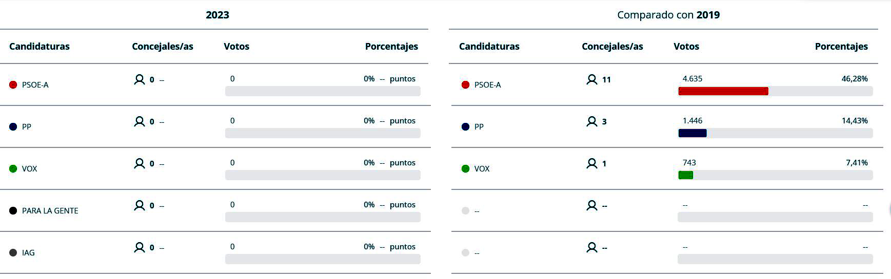Click the person icon in IAG row
The image size is (891, 279).
point(139,247)
